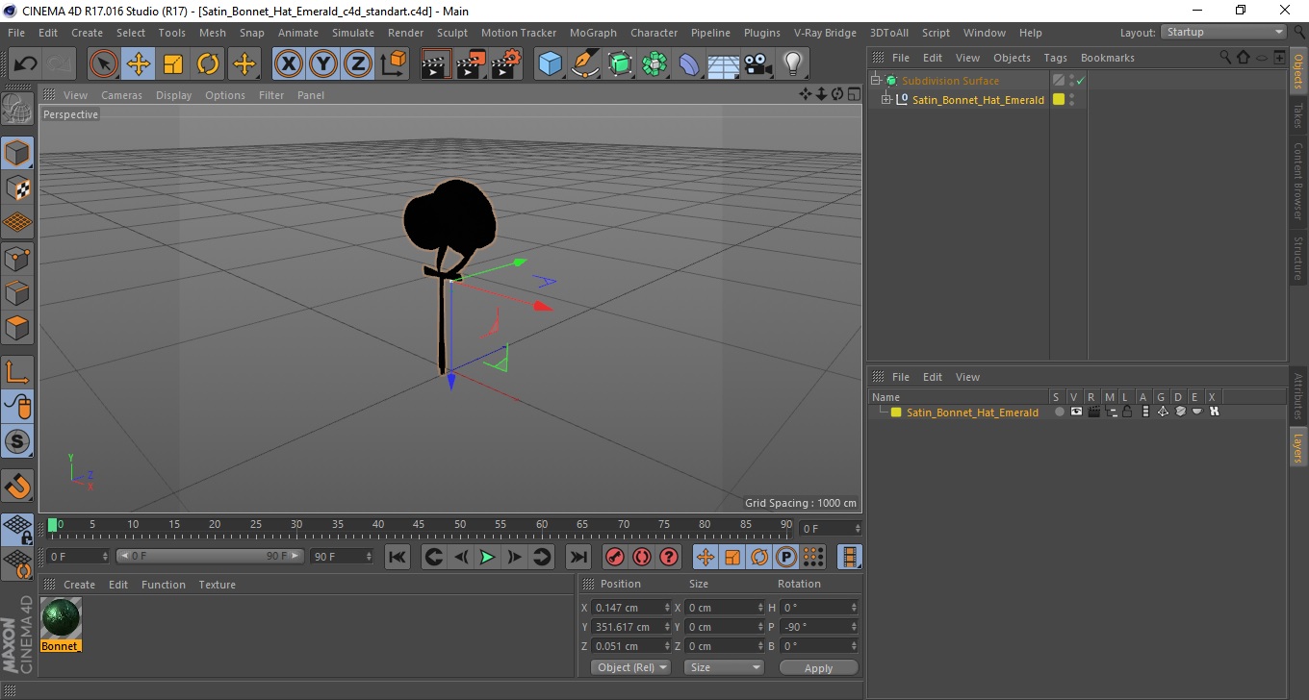Toggle the Z-axis lock
Viewport: 1309px width, 700px height.
click(358, 64)
